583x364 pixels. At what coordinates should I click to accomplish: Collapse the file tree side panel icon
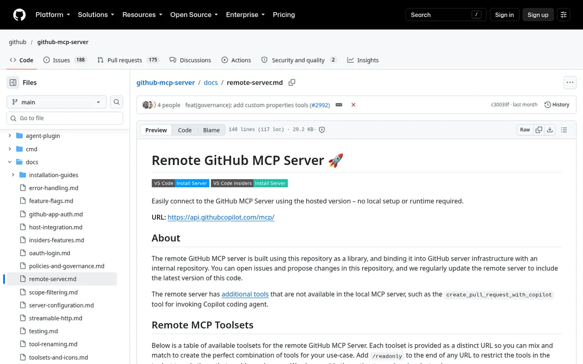13,83
